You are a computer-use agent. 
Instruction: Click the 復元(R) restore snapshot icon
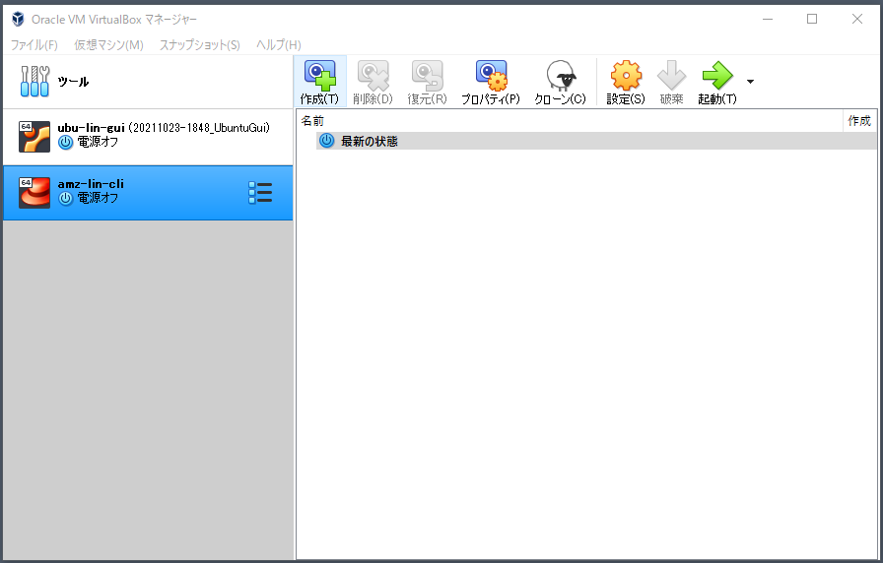(427, 76)
